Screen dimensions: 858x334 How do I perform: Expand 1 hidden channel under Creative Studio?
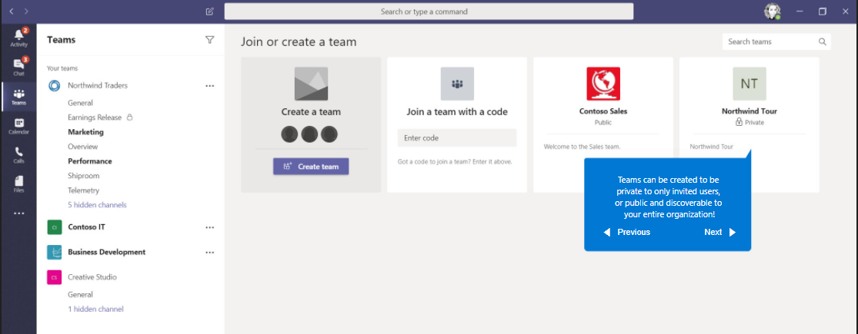tap(95, 309)
